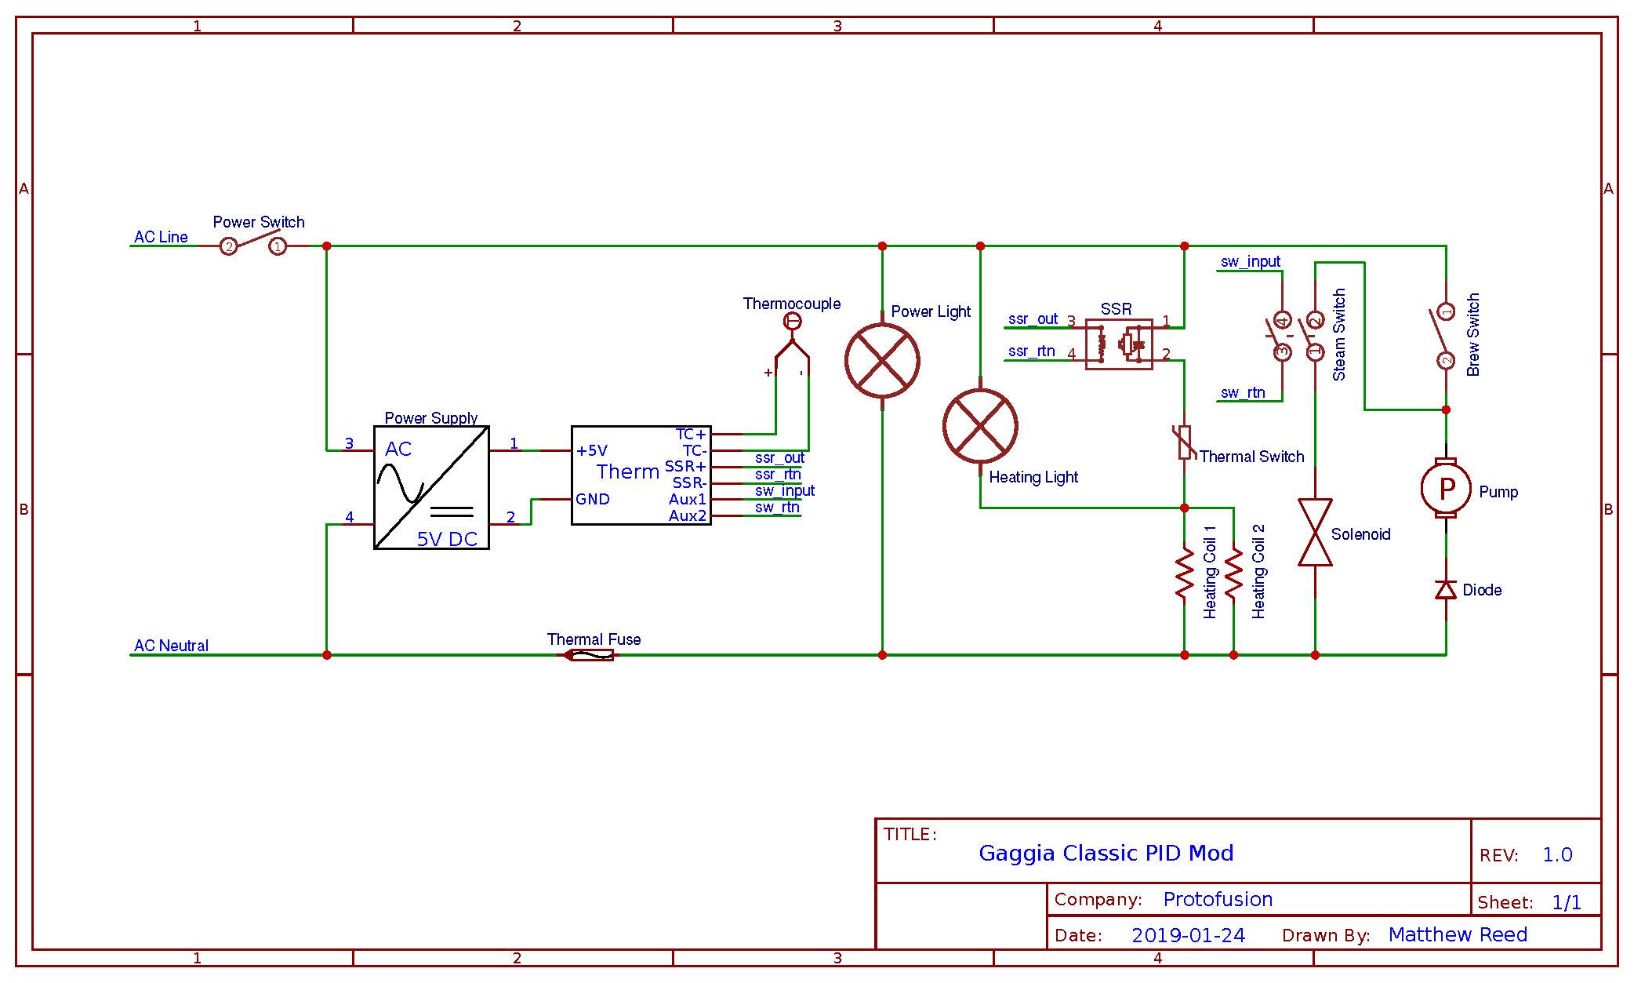The width and height of the screenshot is (1634, 983).
Task: Click the ssr_rtn net label beside SSR pin 4
Action: (1031, 351)
